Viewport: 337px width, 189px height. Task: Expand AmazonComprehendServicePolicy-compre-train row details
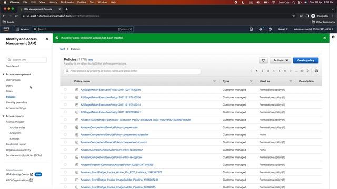77,127
